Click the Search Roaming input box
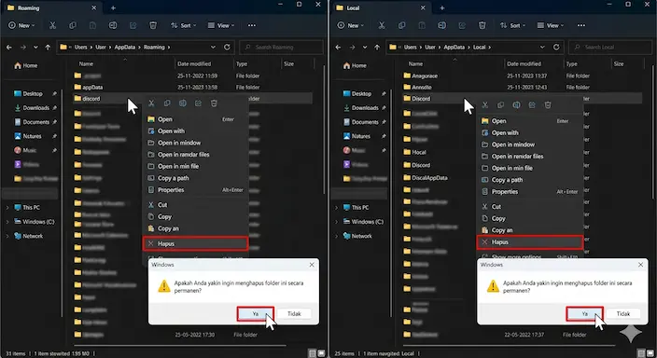657x358 pixels. tap(281, 48)
